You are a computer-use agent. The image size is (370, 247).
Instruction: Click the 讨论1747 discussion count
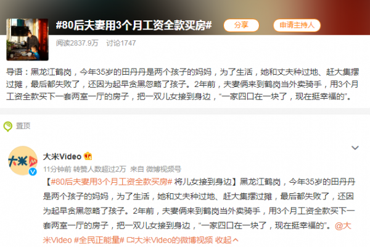(x=121, y=43)
